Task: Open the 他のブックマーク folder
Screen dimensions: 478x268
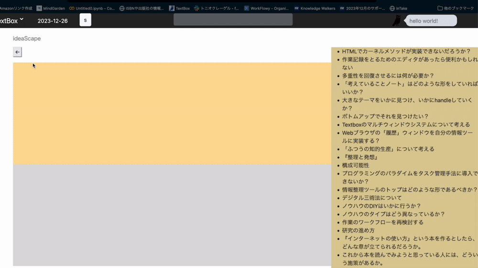Action: tap(456, 8)
